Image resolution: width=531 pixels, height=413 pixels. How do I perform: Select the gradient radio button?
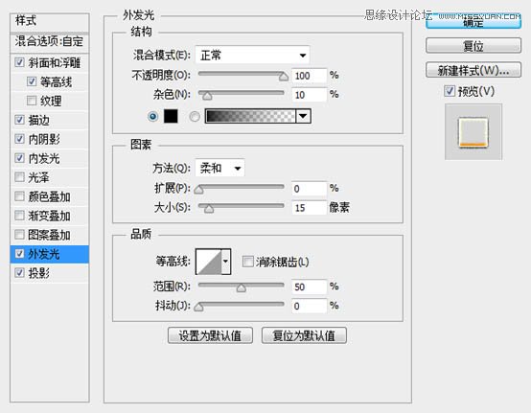(195, 117)
